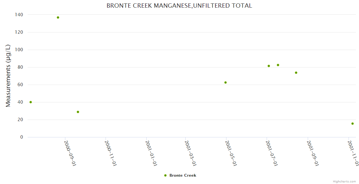Toggle the Bronte Creek series legend label

183,175
